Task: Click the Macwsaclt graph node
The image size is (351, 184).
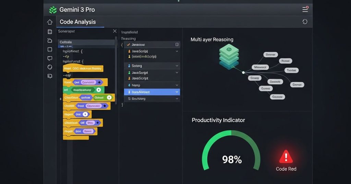Action: point(260,67)
